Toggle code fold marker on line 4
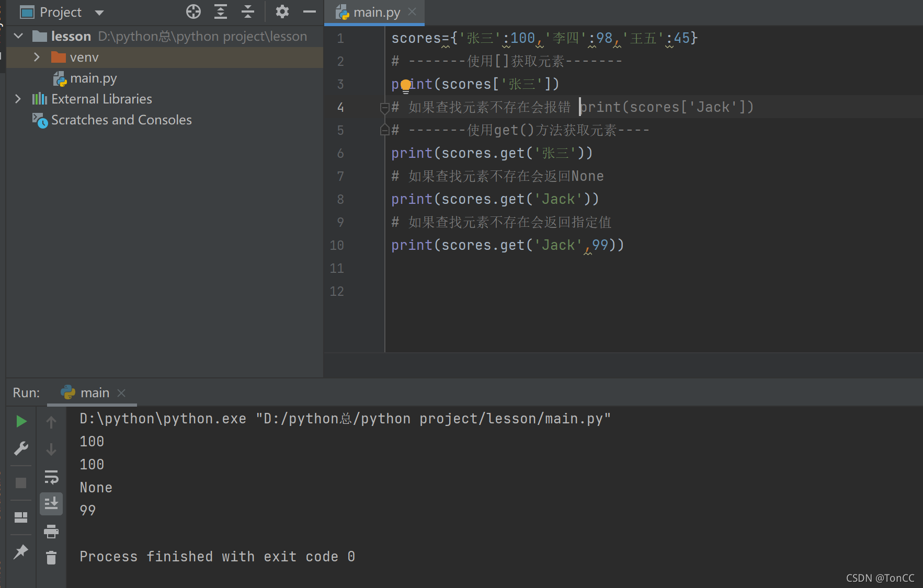The height and width of the screenshot is (588, 923). point(384,108)
